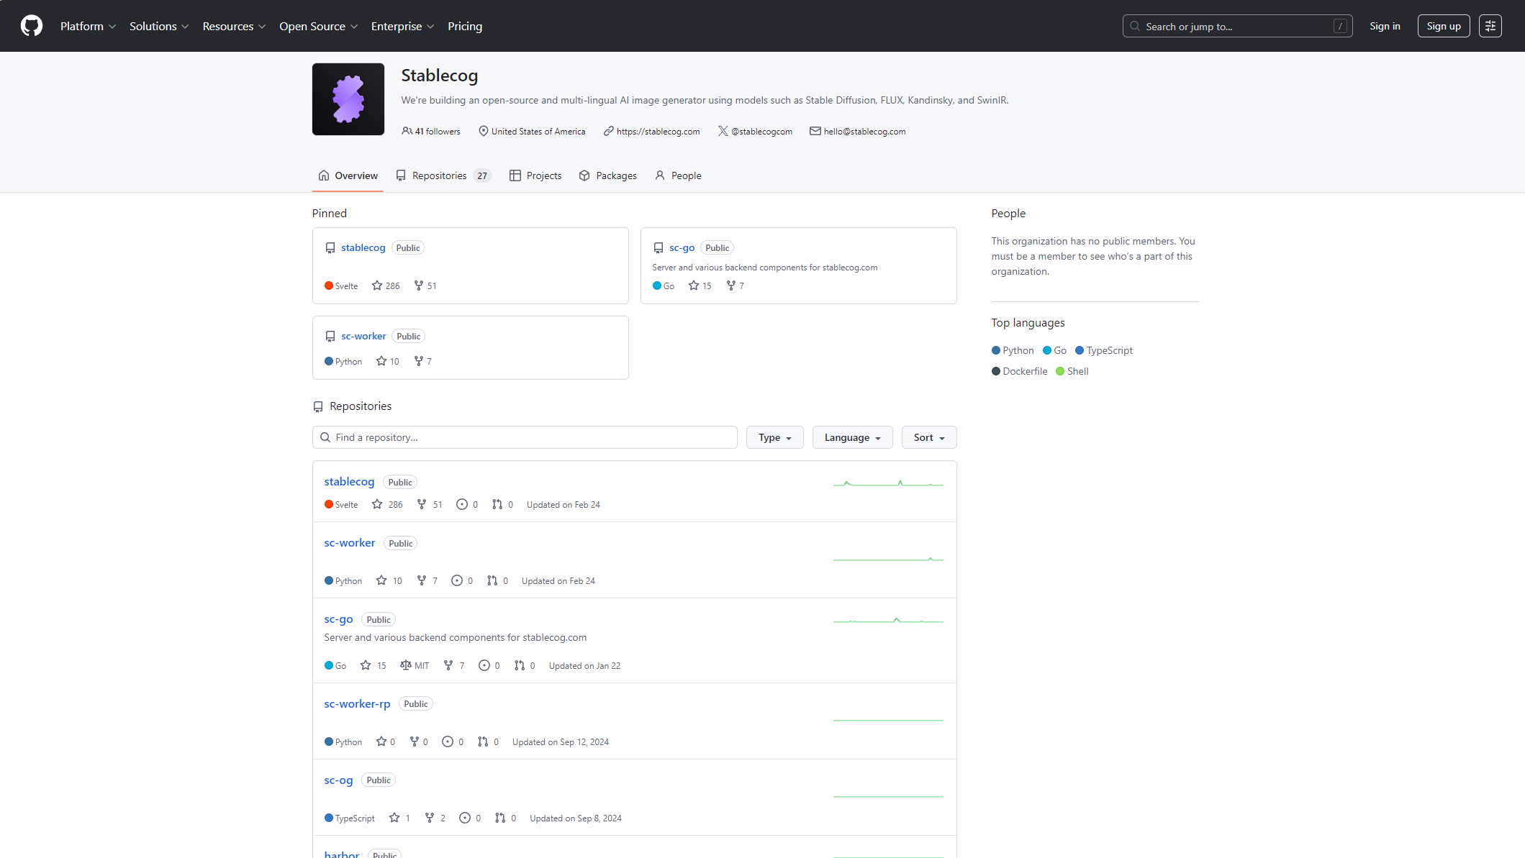Select the Python language color dot
The width and height of the screenshot is (1525, 858).
pyautogui.click(x=996, y=350)
